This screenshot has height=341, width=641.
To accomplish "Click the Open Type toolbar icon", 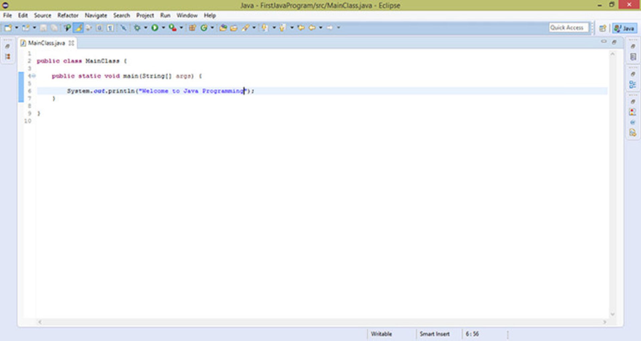I will [x=223, y=28].
